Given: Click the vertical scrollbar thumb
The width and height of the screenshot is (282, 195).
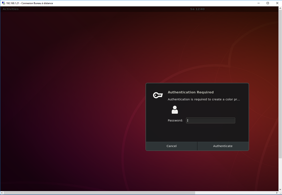Looking at the screenshot, I should [x=280, y=84].
